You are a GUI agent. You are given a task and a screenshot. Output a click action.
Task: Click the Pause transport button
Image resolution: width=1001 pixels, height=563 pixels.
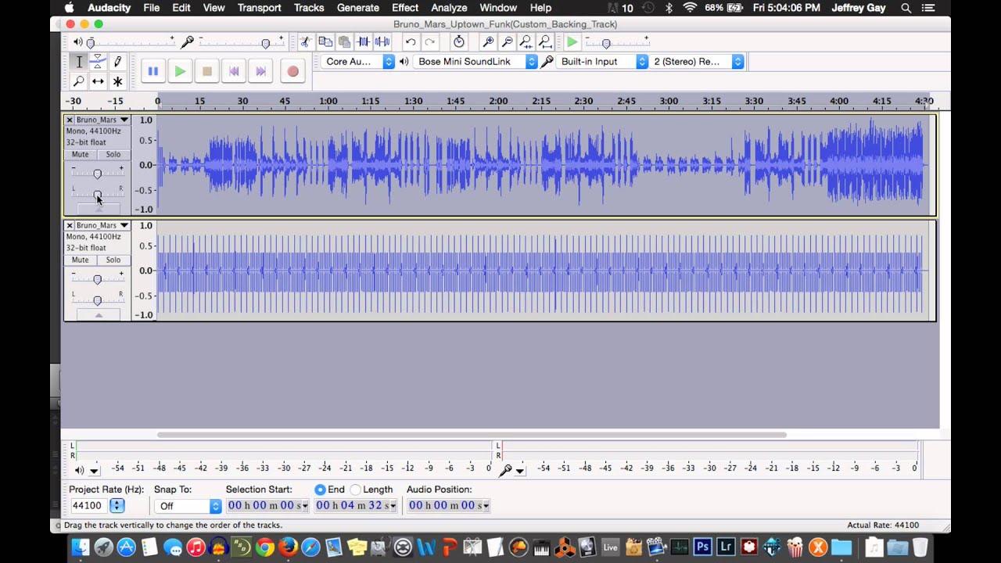[153, 71]
